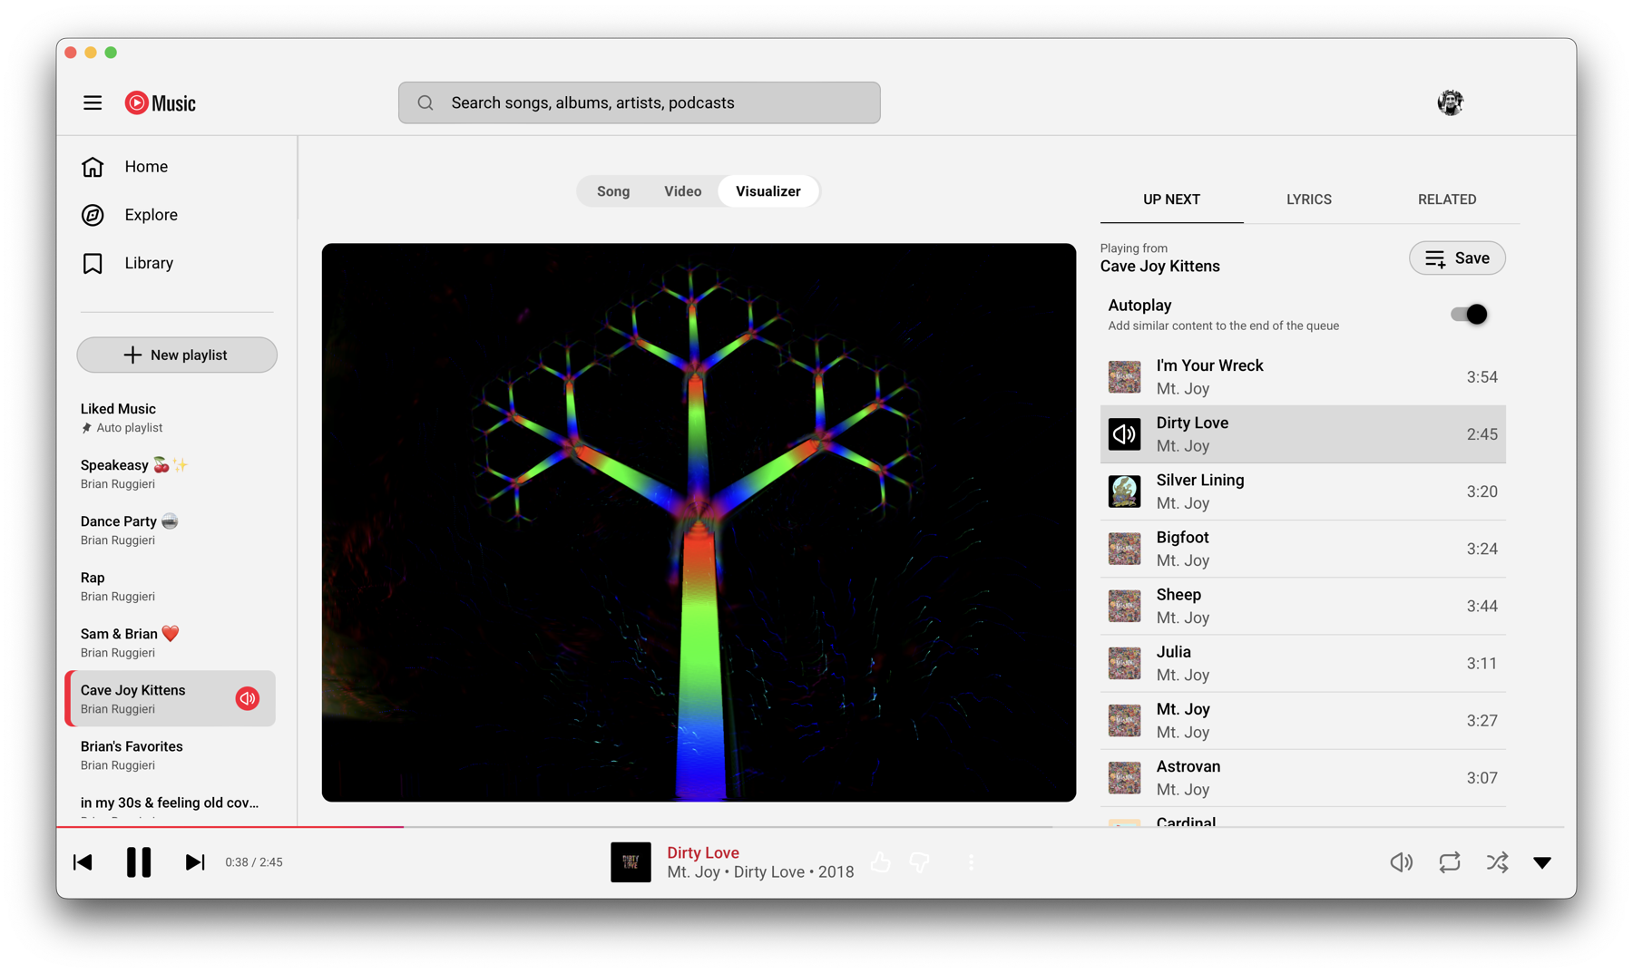Toggle repeat mode

tap(1449, 862)
